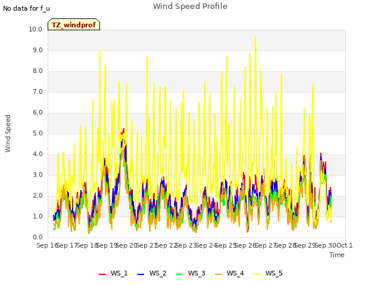Click the 7.0 y-axis tick label
The image size is (381, 285).
(38, 92)
